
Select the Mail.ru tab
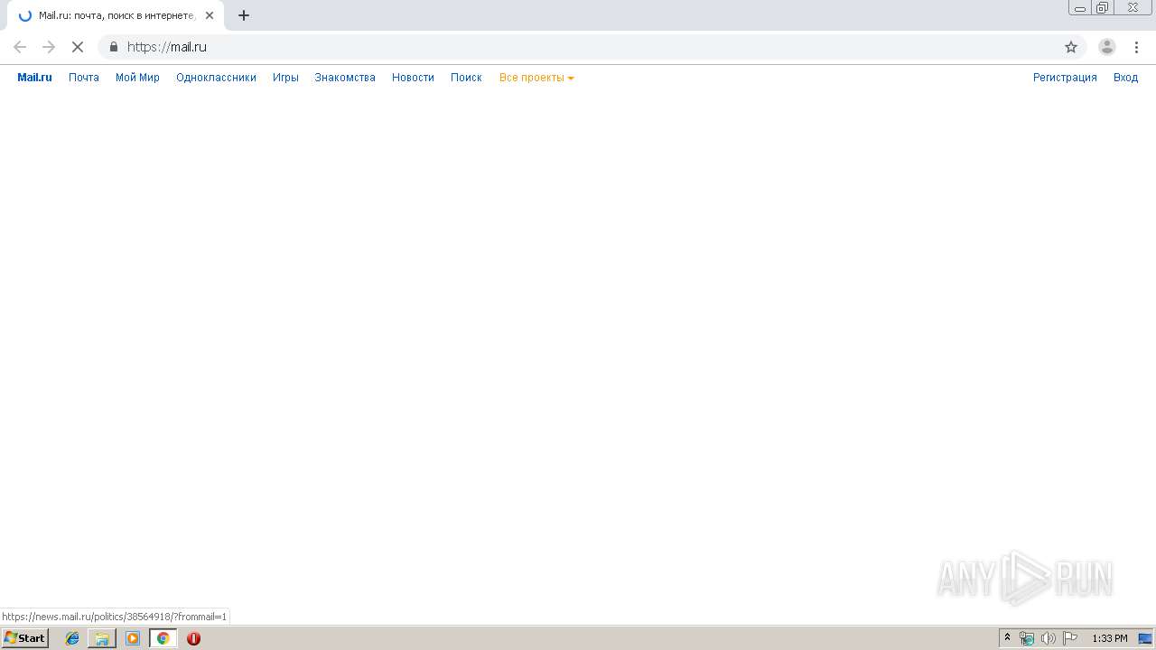[116, 15]
